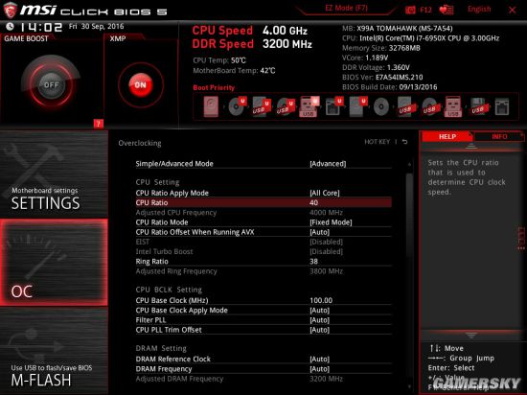Switch to the INFO tab

pos(499,136)
